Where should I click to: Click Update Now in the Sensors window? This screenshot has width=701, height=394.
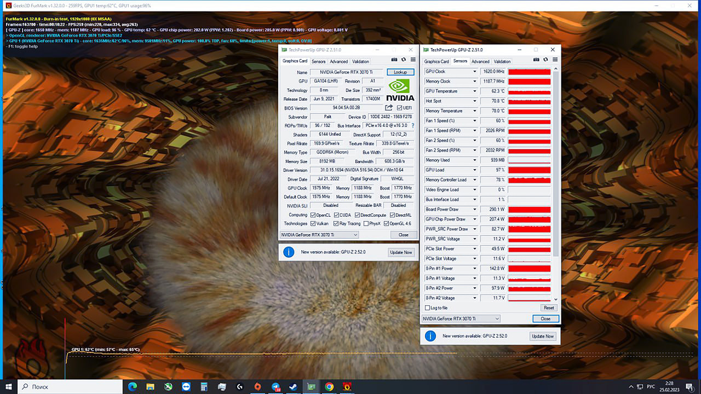[543, 336]
